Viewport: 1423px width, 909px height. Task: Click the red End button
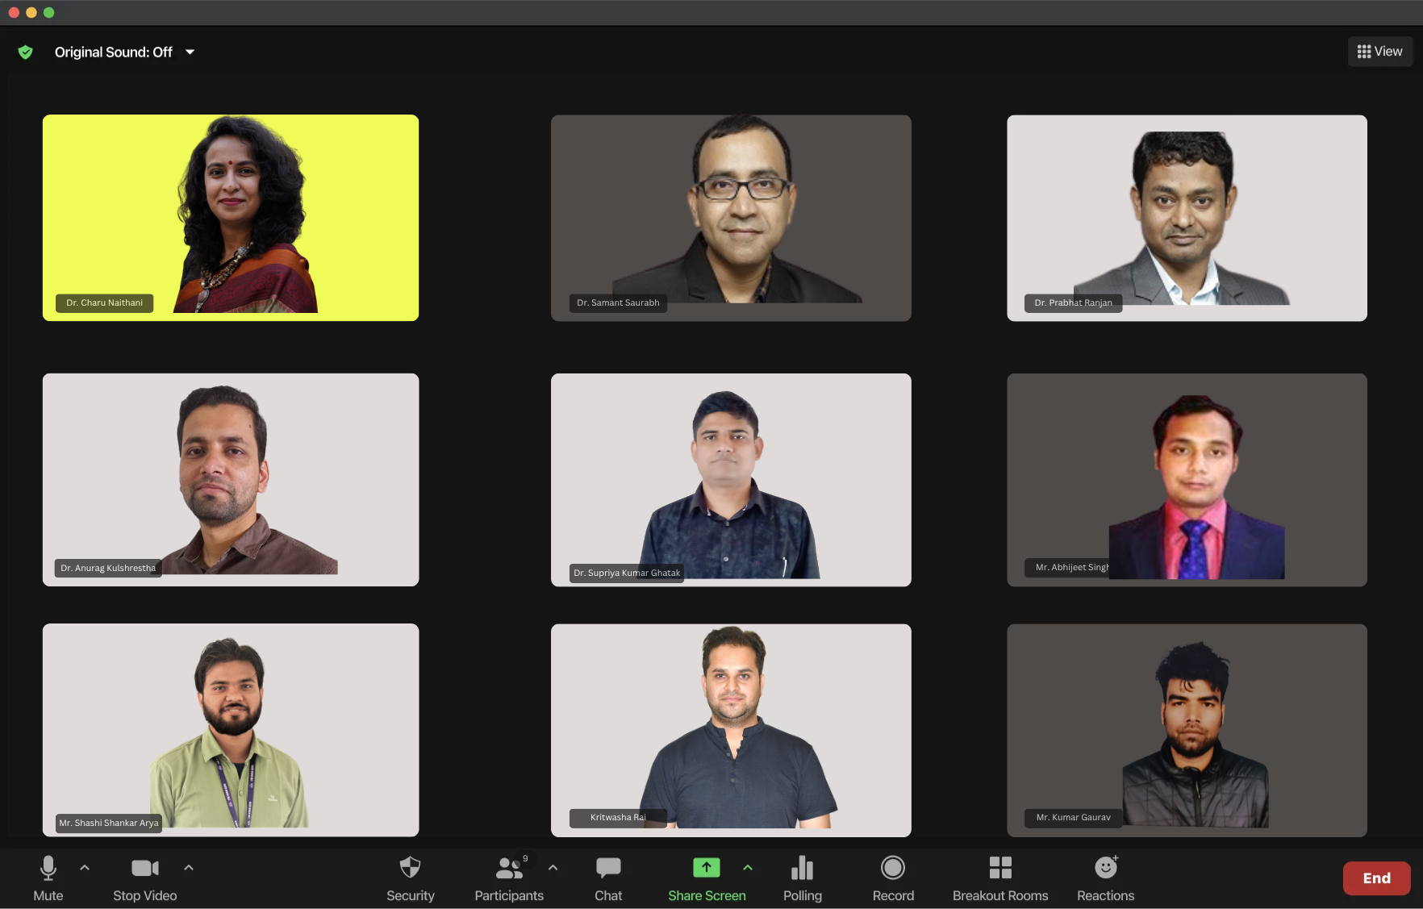pyautogui.click(x=1376, y=878)
